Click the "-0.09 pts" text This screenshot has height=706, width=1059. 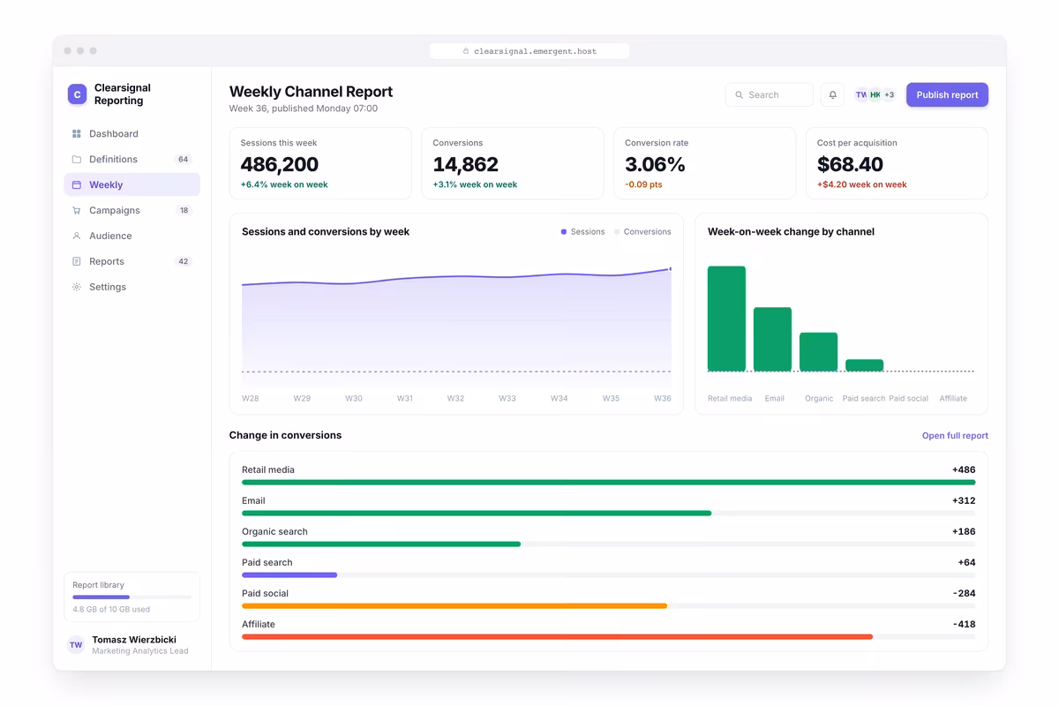click(643, 185)
